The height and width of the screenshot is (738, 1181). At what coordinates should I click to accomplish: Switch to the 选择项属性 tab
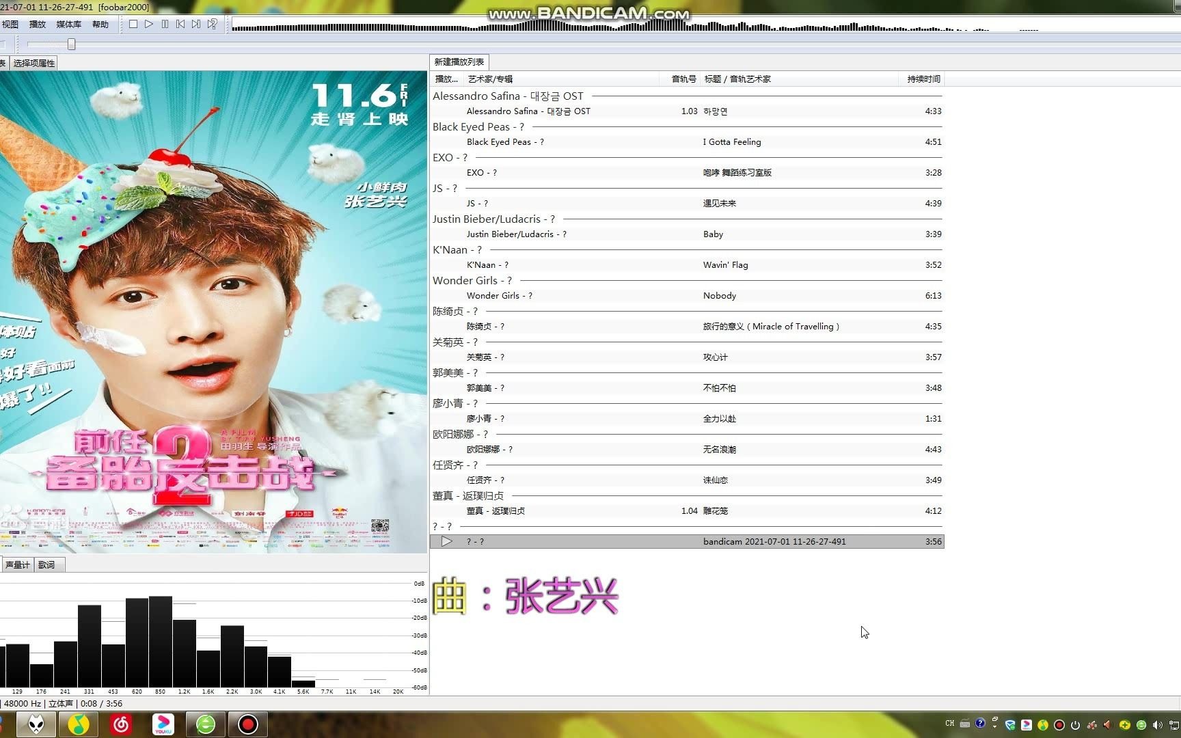coord(33,63)
